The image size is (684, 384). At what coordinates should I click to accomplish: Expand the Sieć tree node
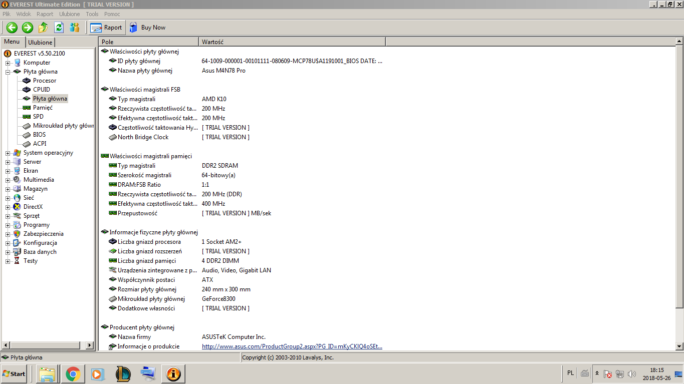click(8, 198)
